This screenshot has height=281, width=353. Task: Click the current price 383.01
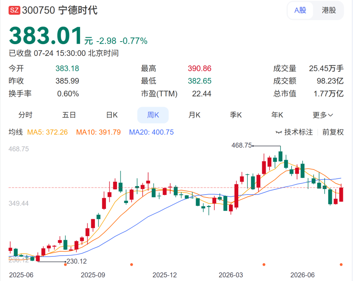[x=46, y=36]
